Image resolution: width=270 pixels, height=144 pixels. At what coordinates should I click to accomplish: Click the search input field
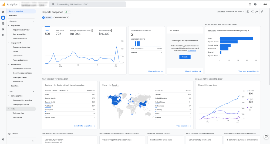(x=88, y=4)
